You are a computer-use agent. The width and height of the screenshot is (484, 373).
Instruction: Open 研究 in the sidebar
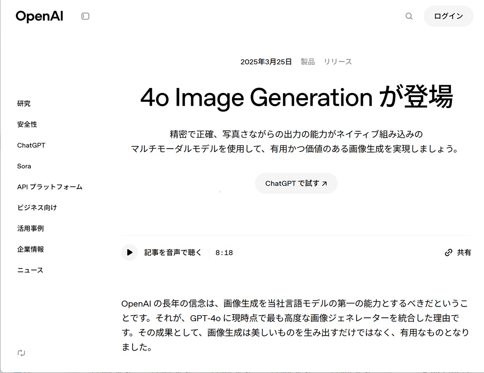coord(24,103)
